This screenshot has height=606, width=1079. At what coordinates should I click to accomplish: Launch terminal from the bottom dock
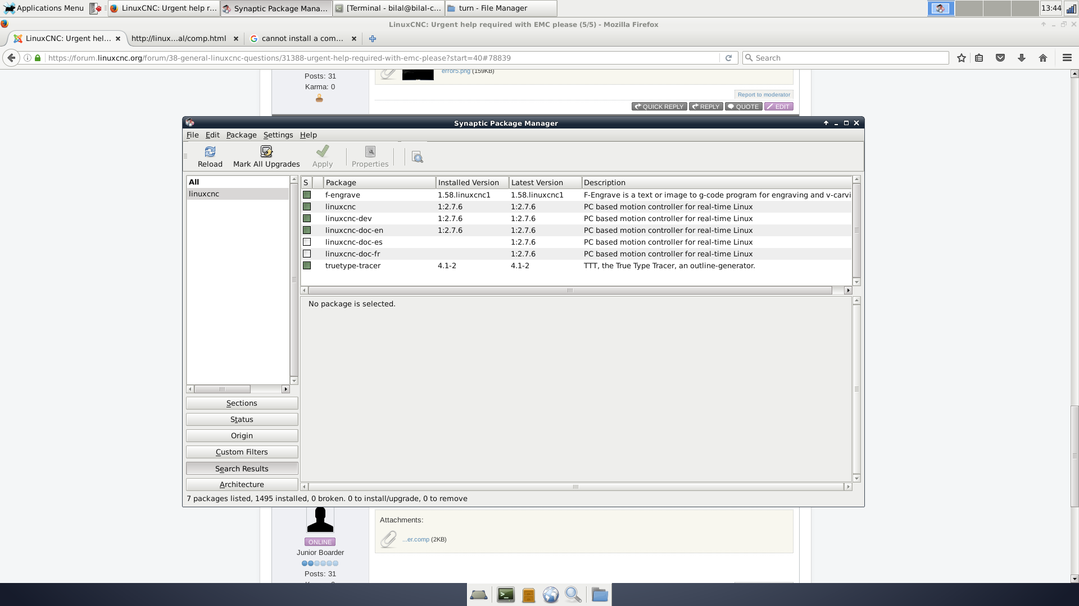506,595
